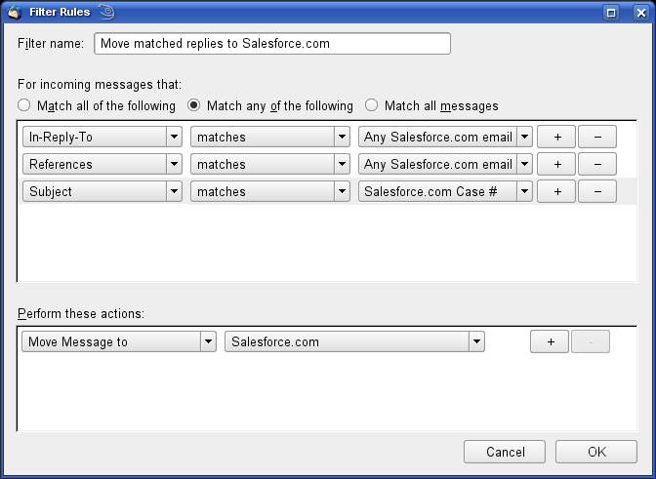656x479 pixels.
Task: Cancel the filter rule changes
Action: point(505,452)
